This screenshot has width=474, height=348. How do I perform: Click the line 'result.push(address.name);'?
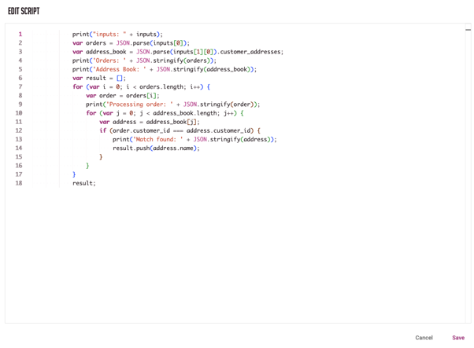pos(156,148)
